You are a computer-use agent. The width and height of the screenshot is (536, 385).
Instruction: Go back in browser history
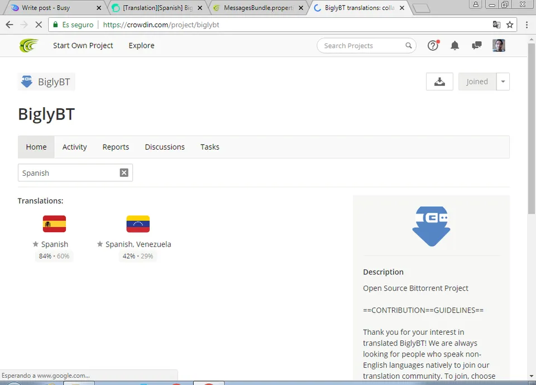(x=9, y=25)
